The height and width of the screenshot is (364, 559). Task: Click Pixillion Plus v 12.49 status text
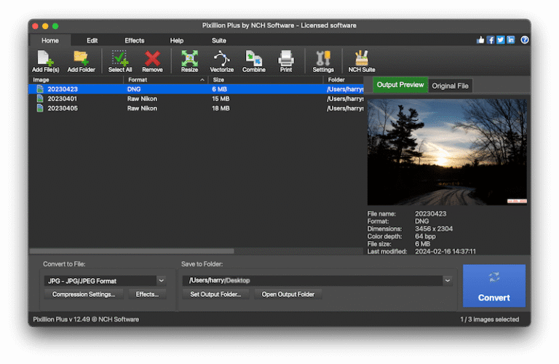tap(86, 320)
